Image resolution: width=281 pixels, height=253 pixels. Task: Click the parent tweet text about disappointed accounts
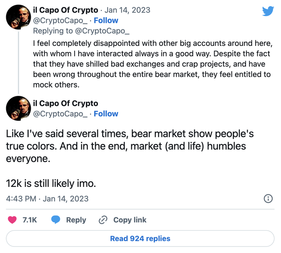click(x=151, y=64)
